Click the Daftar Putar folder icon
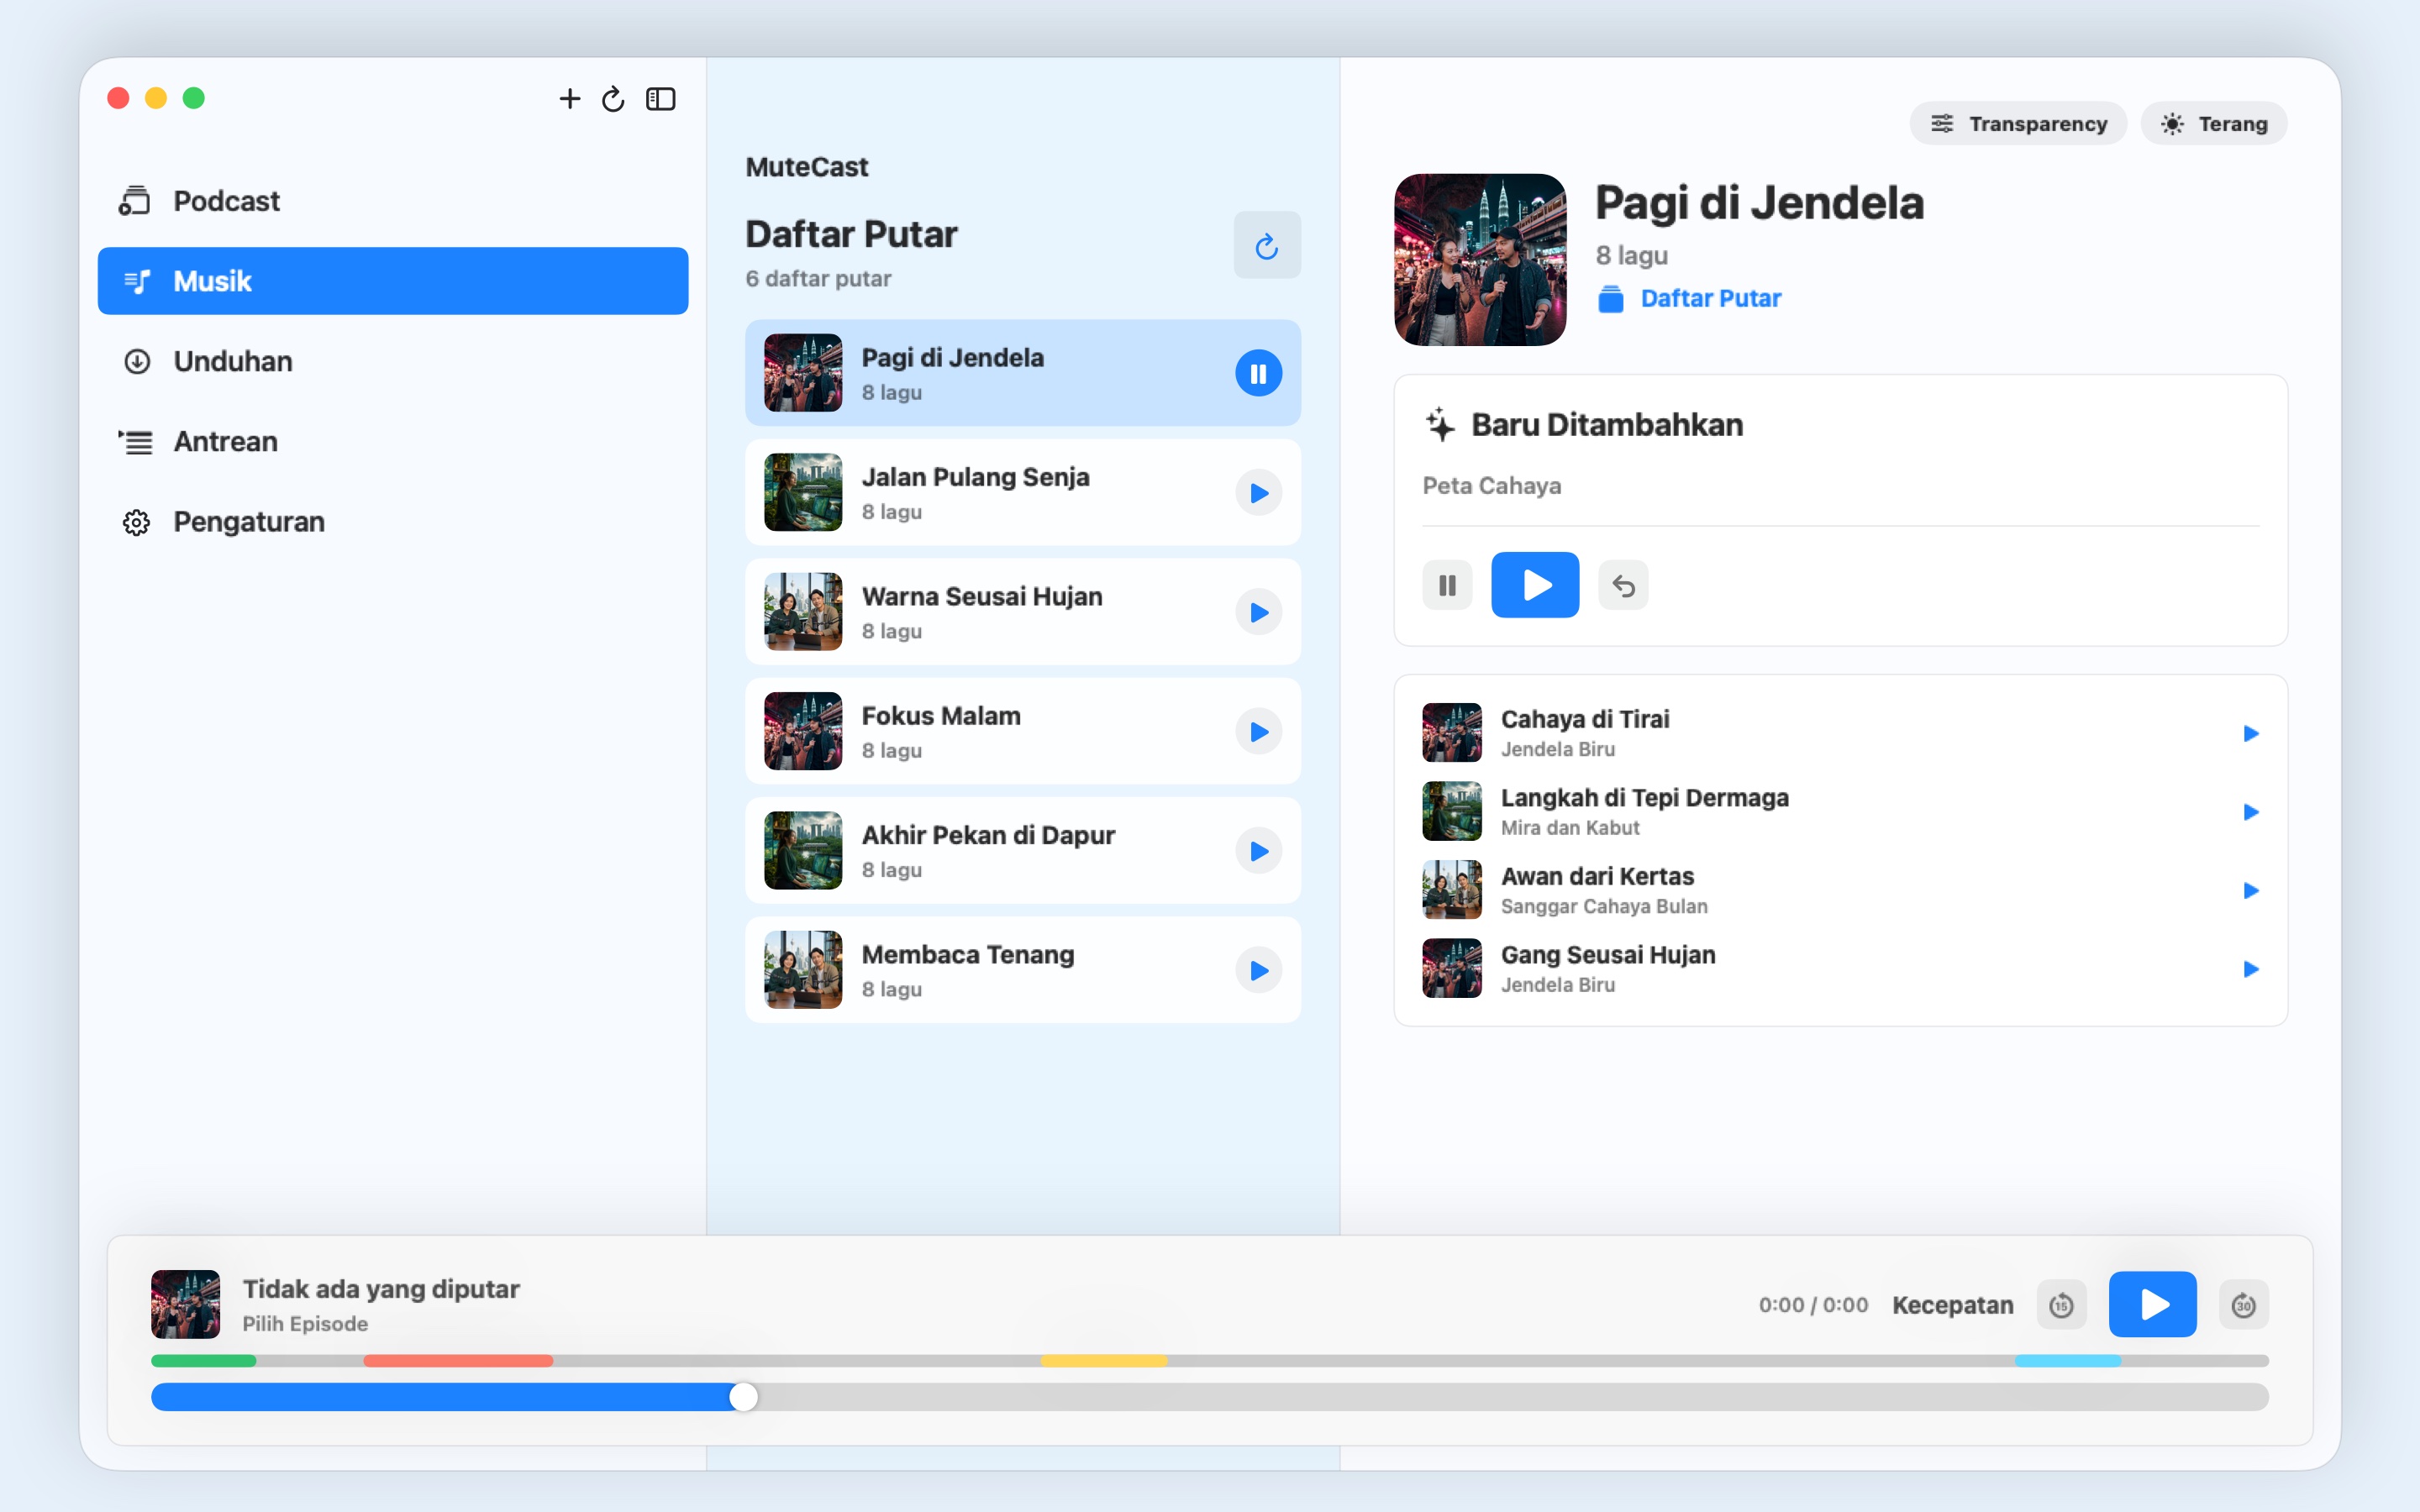 coord(1610,299)
